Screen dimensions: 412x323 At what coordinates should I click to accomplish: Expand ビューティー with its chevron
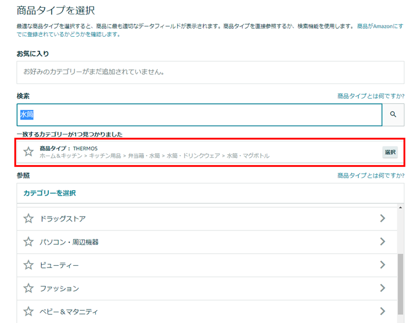(383, 265)
